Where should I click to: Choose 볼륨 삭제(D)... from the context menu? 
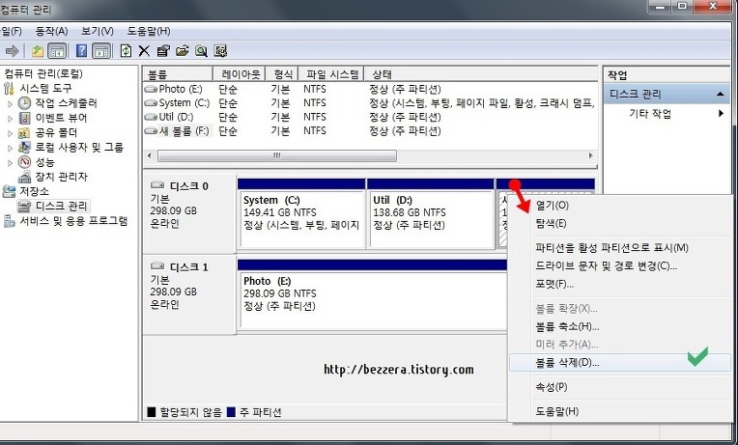coord(620,363)
